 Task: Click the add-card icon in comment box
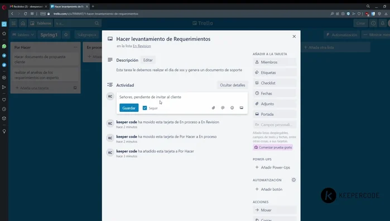tap(241, 108)
